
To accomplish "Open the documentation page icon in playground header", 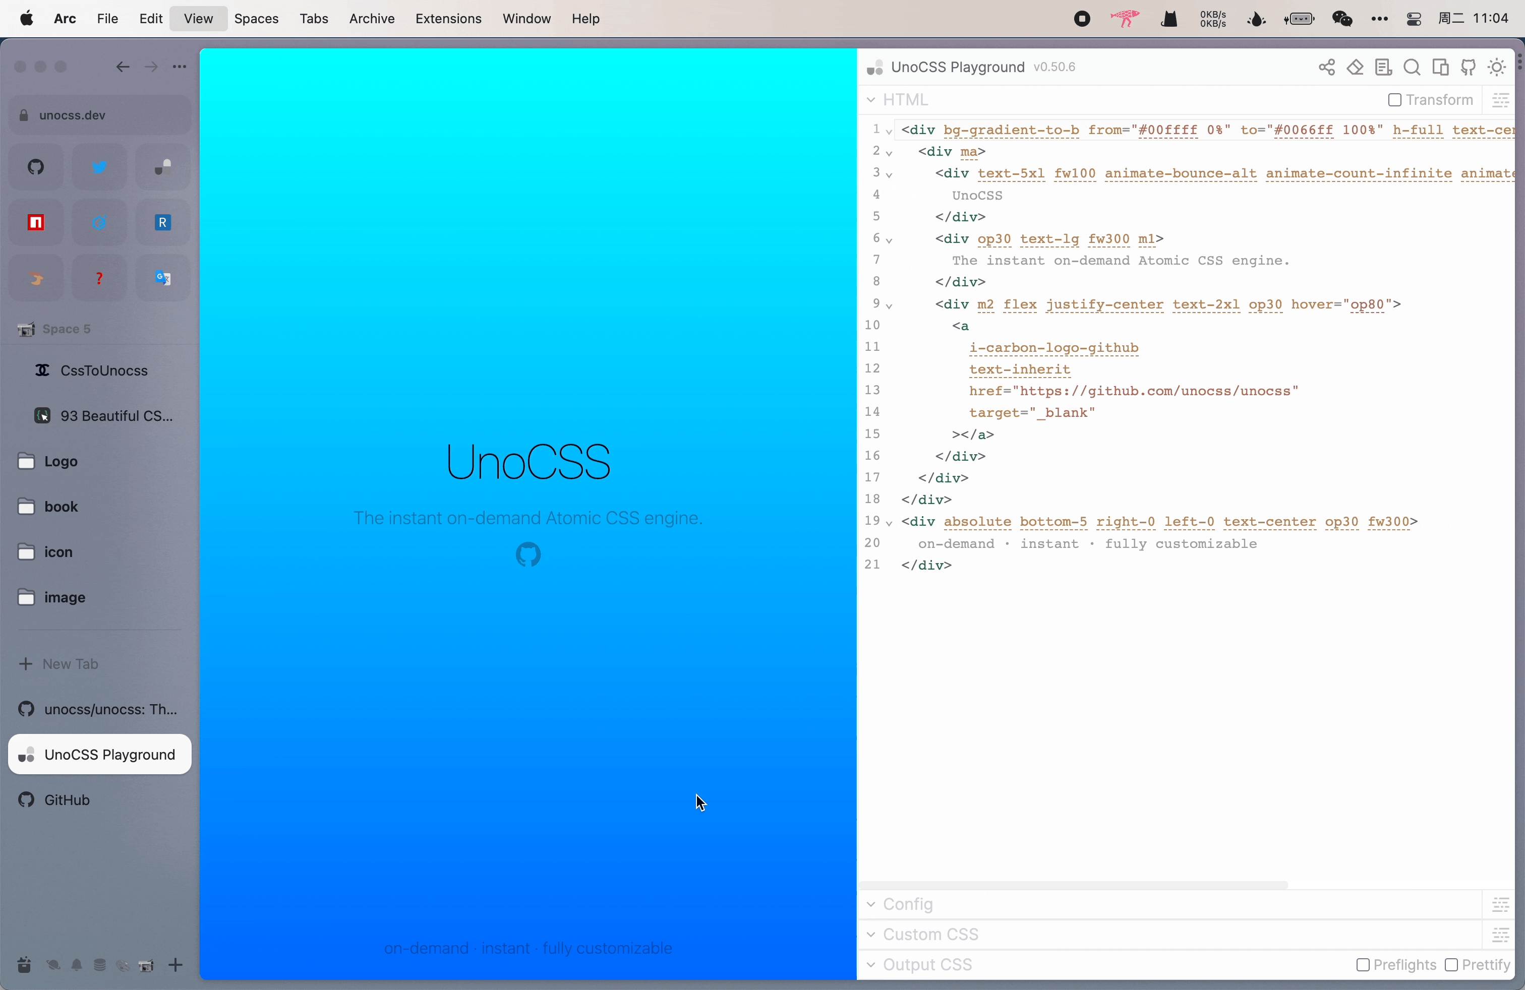I will (1383, 68).
